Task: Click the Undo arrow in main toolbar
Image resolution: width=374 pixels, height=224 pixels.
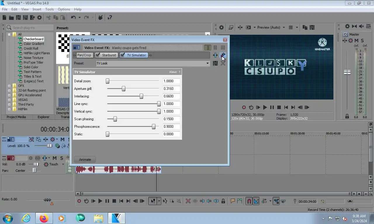Action: (73, 17)
